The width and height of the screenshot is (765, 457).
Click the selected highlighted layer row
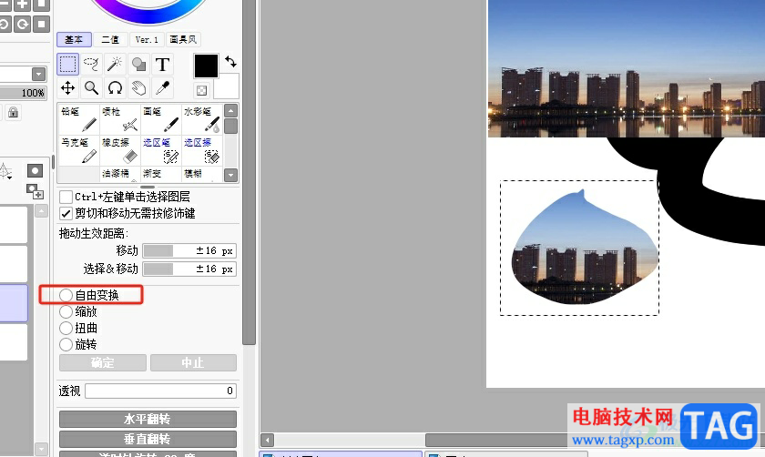14,303
